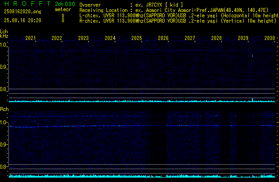Click the 2030 time axis marker
Screen dimensions: 279x182
pos(270,38)
